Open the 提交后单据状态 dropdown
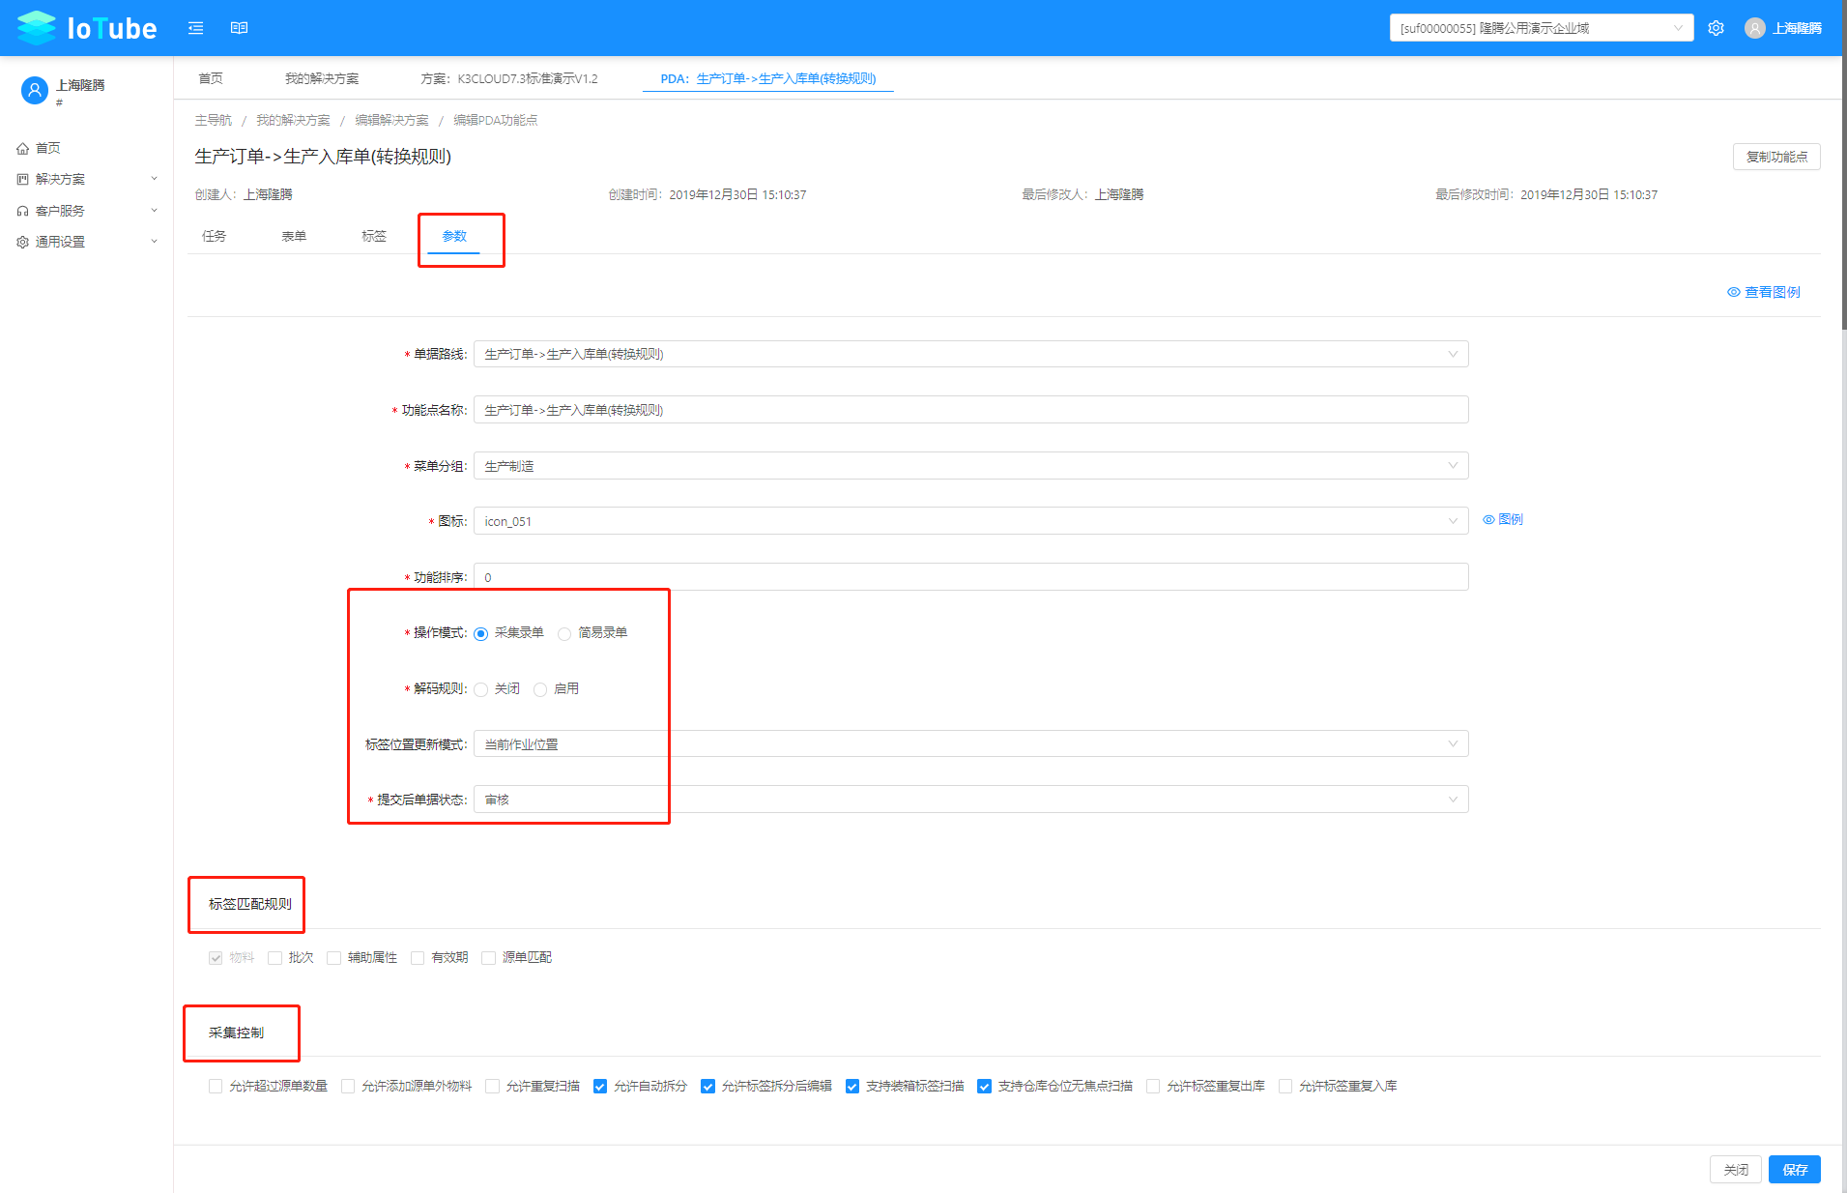 pyautogui.click(x=970, y=800)
